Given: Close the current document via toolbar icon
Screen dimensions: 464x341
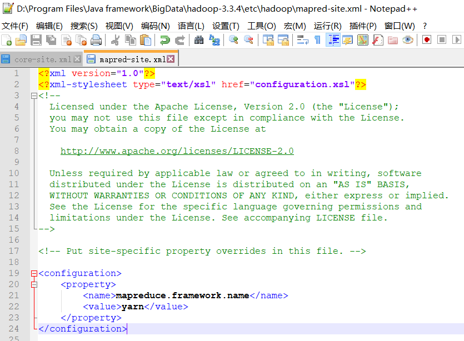Looking at the screenshot, I should [x=66, y=40].
